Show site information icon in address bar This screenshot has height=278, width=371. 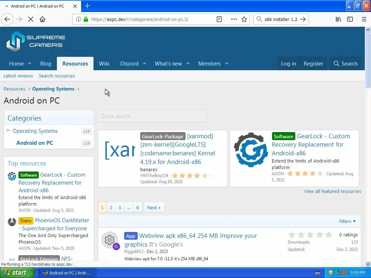point(79,20)
